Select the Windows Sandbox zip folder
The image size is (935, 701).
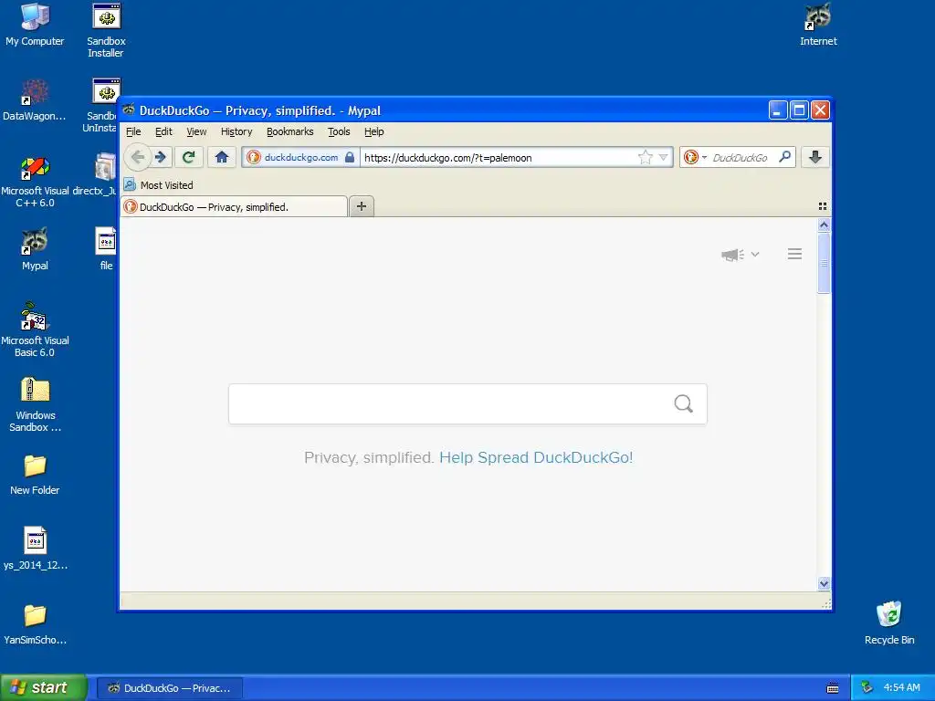[x=35, y=405]
